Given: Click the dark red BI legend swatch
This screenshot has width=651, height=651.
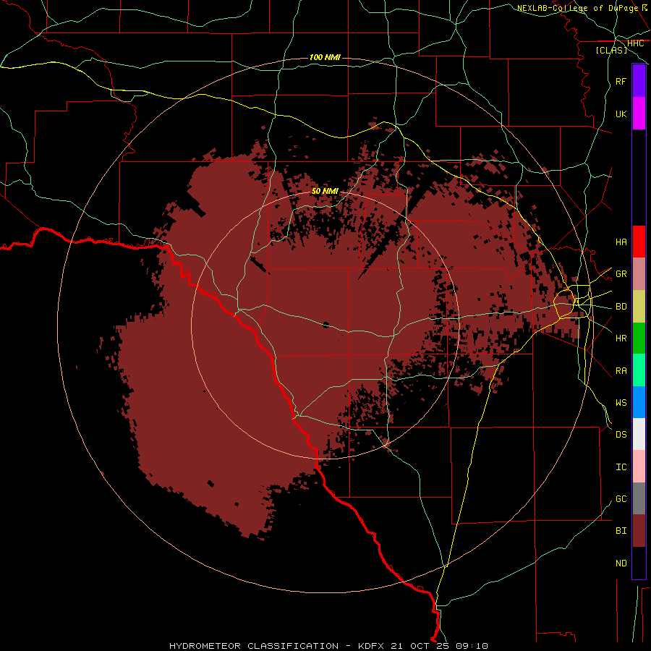Looking at the screenshot, I should point(639,531).
